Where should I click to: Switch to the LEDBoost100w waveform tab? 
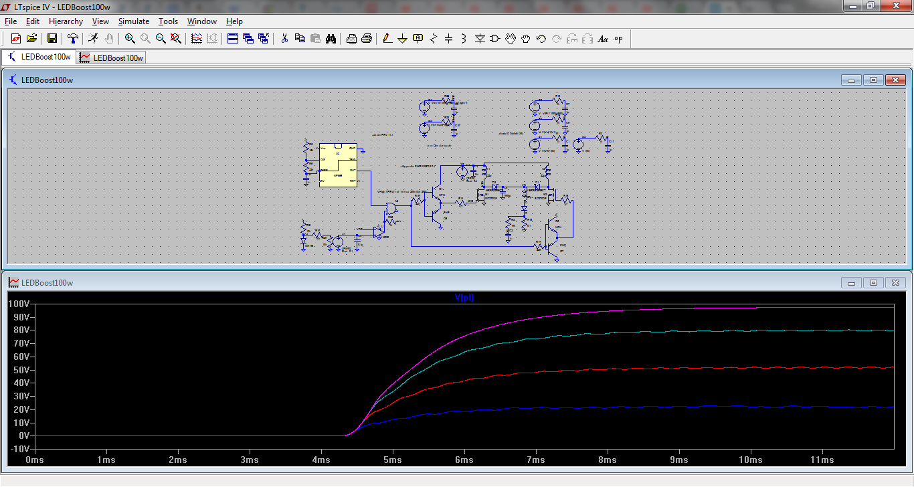point(112,58)
